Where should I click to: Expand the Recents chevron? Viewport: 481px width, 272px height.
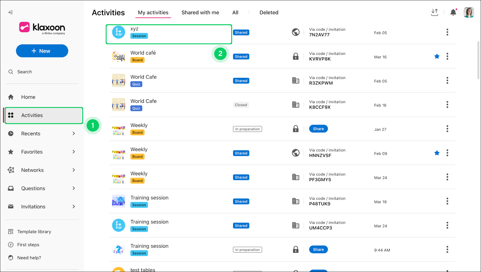point(74,133)
